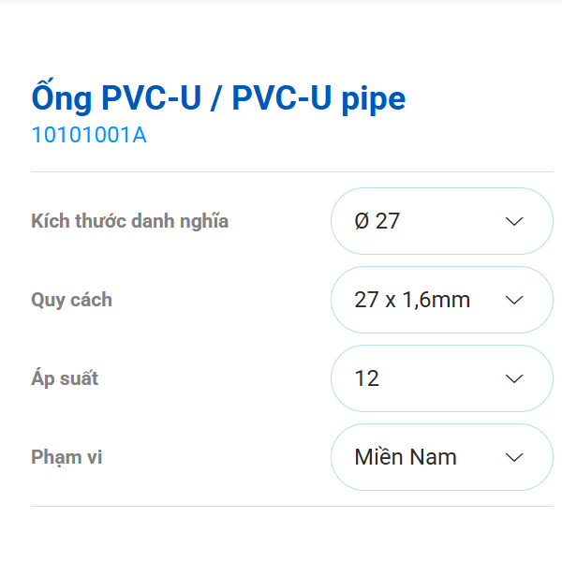
Task: Click the "PVC-U pipe" English title part
Action: [318, 98]
